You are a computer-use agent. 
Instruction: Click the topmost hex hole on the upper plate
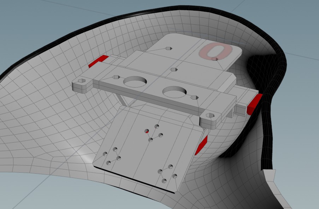(x=168, y=48)
